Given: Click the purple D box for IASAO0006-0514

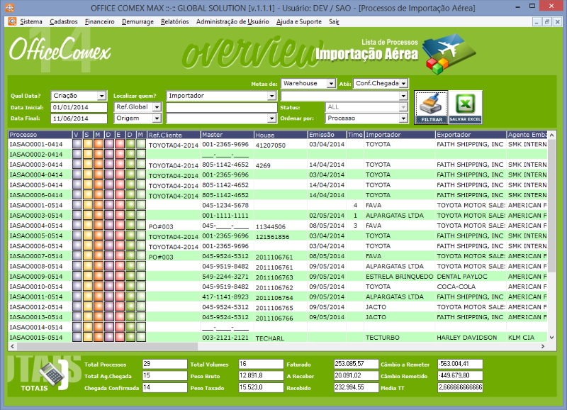Looking at the screenshot, I should point(109,245).
